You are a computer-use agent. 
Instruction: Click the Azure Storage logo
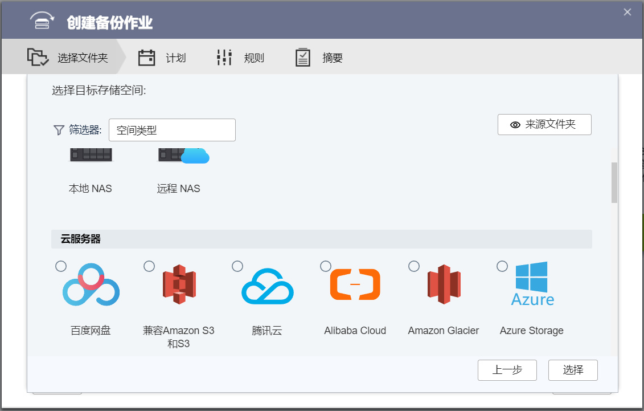click(x=532, y=283)
